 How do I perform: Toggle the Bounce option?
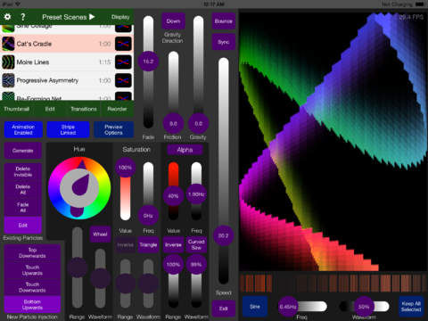pos(224,21)
